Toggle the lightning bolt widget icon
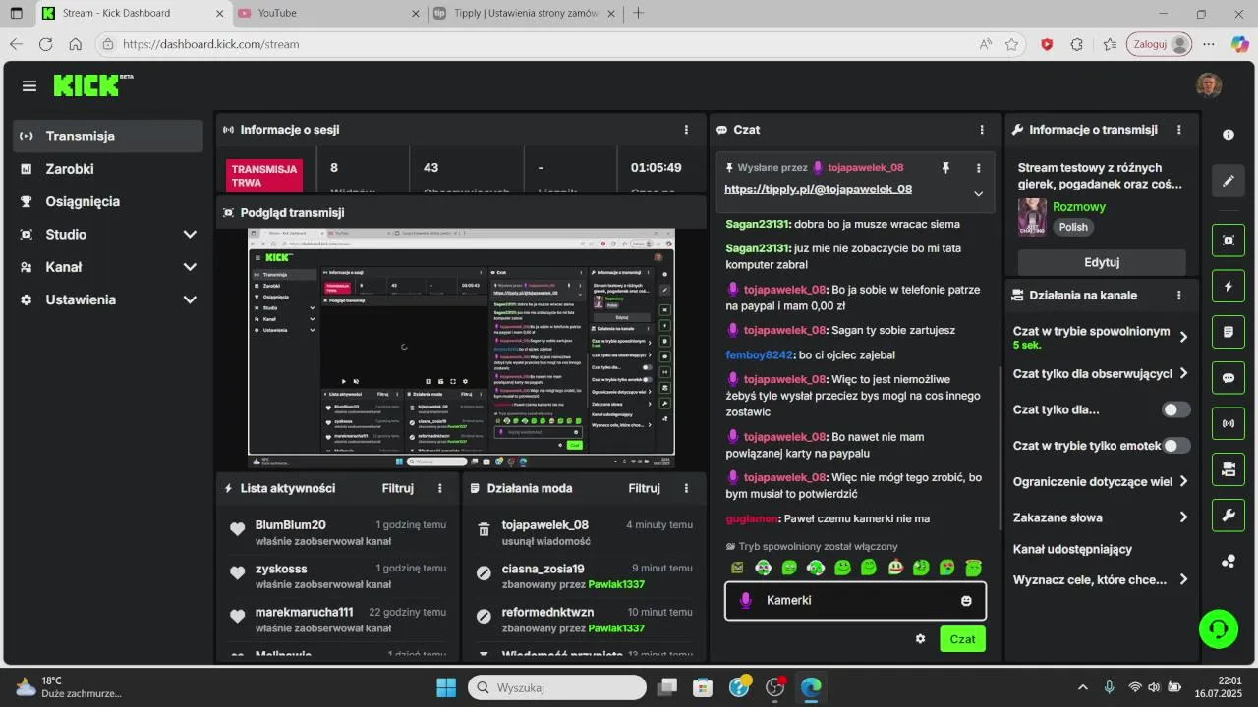 point(1229,286)
